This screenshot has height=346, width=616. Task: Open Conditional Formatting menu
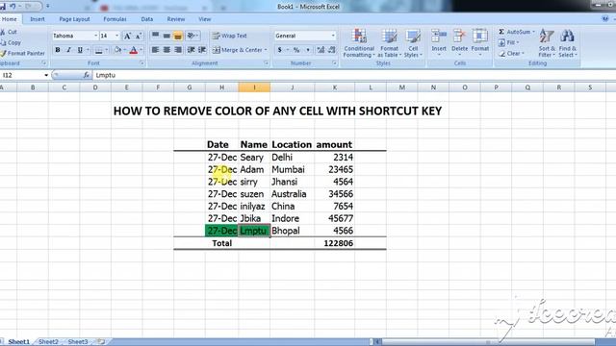pos(359,43)
